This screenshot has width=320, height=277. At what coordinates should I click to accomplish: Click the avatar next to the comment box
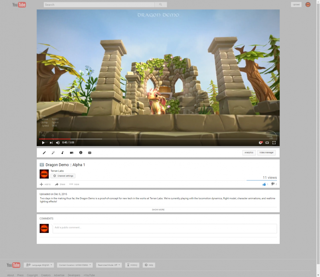tap(44, 228)
